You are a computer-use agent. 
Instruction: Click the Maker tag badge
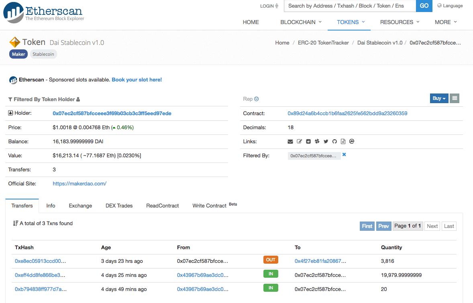(x=18, y=54)
